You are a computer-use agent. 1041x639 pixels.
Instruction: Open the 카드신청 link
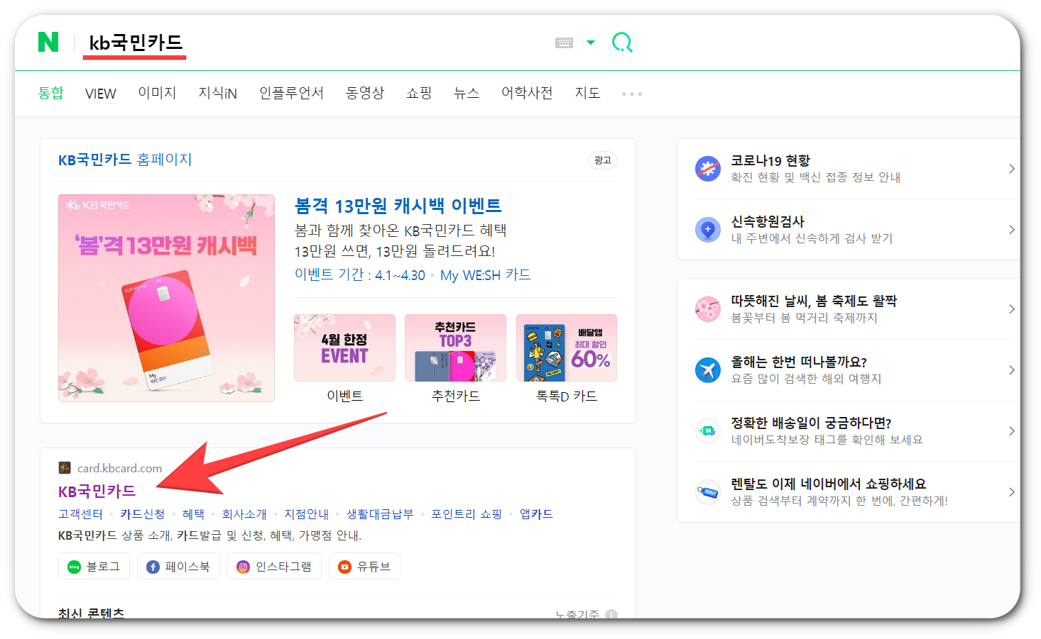coord(143,513)
